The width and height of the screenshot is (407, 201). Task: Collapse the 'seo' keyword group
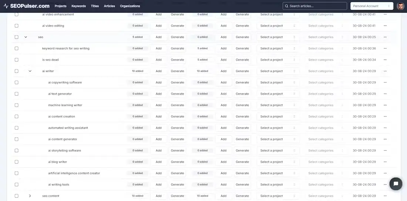[26, 37]
